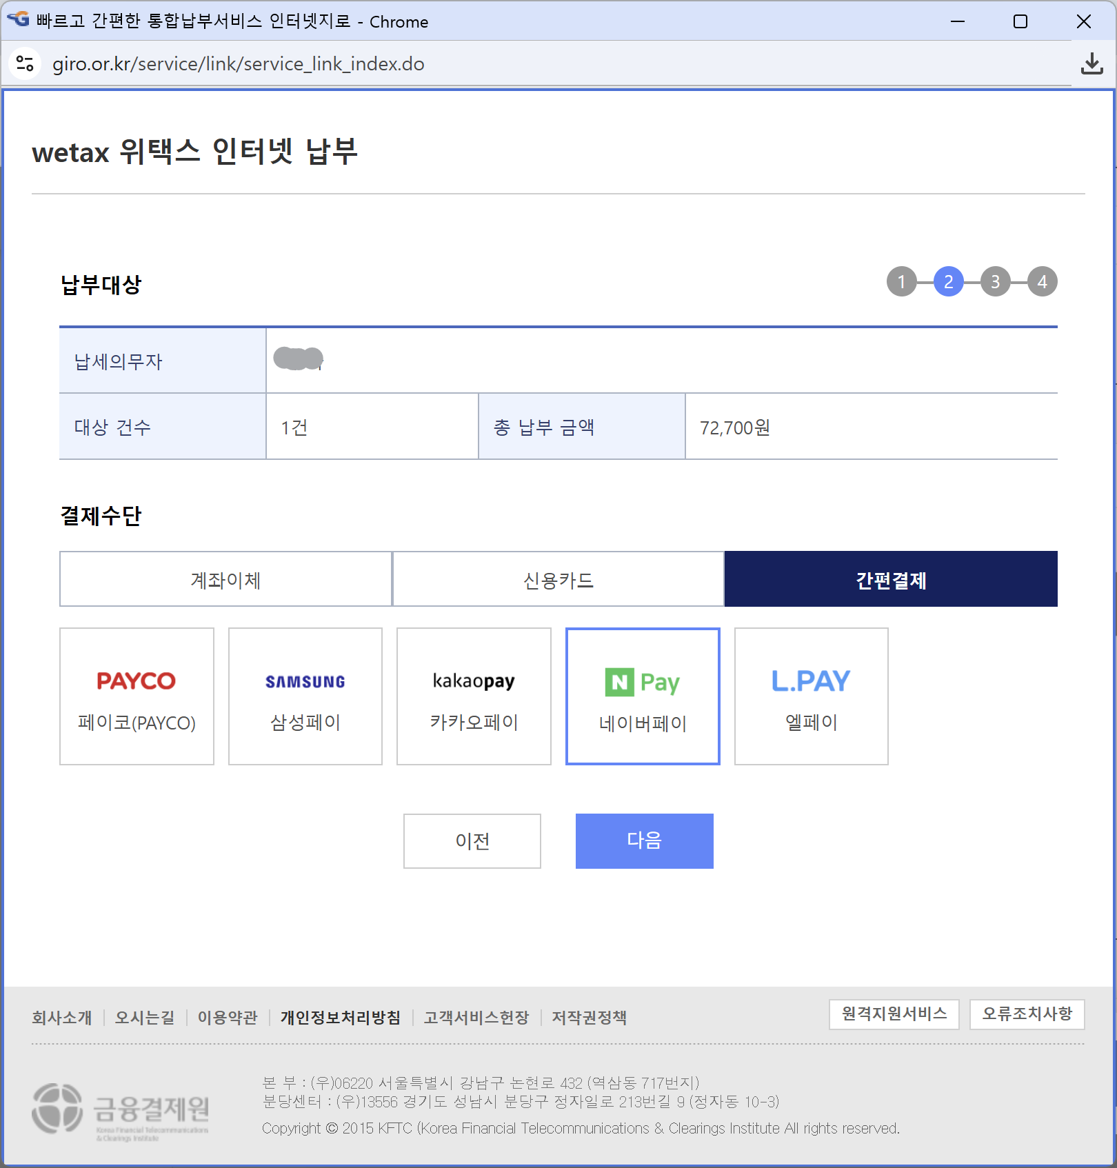
Task: Select step 1 in the progress indicator
Action: (x=902, y=281)
